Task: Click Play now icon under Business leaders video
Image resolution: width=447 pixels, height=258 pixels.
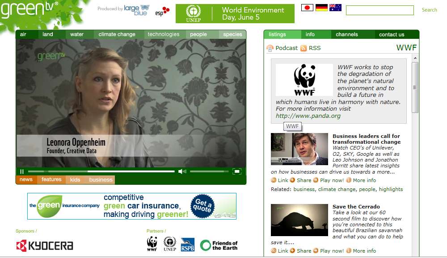Action: [316, 180]
